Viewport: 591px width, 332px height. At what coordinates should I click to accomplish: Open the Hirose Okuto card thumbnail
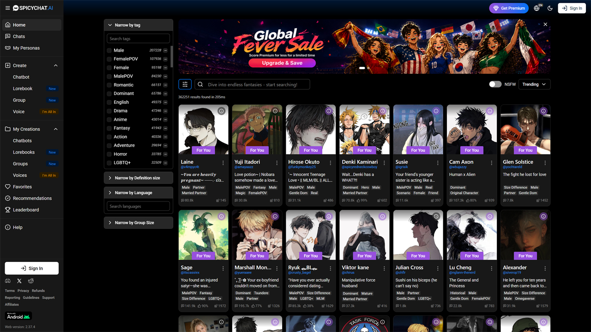pyautogui.click(x=311, y=130)
